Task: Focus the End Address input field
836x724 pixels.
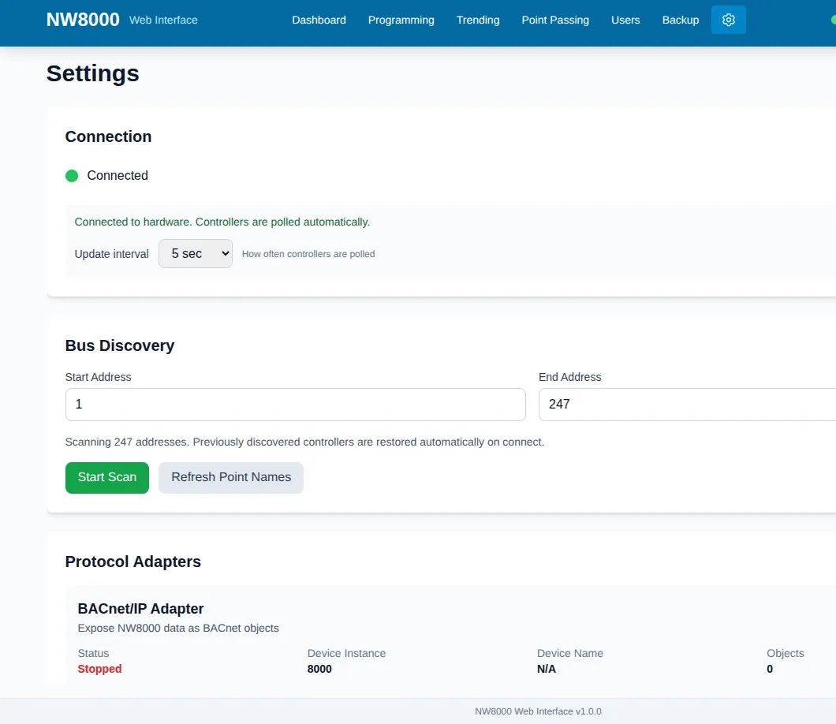Action: tap(687, 405)
